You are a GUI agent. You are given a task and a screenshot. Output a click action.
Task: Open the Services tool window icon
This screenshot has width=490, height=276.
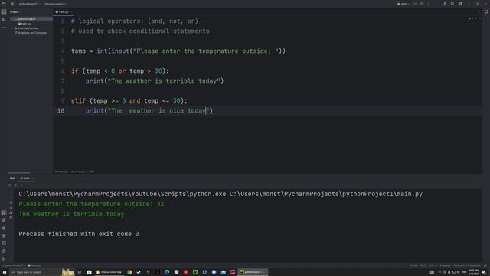4,235
